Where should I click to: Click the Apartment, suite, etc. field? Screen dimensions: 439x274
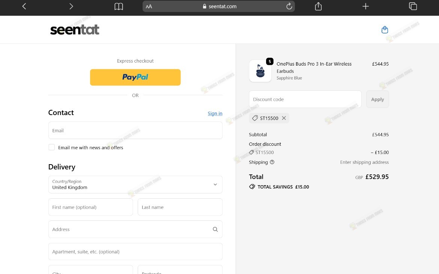pyautogui.click(x=135, y=252)
